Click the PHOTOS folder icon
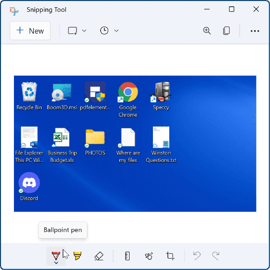 [x=95, y=137]
